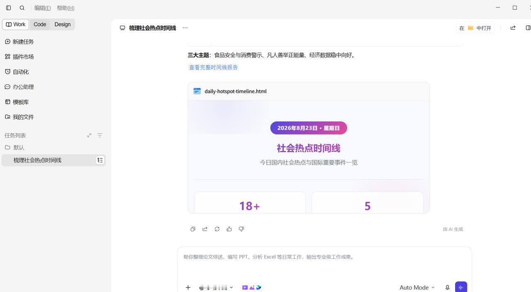
Task: Regenerate the response with refresh icon
Action: (217, 229)
